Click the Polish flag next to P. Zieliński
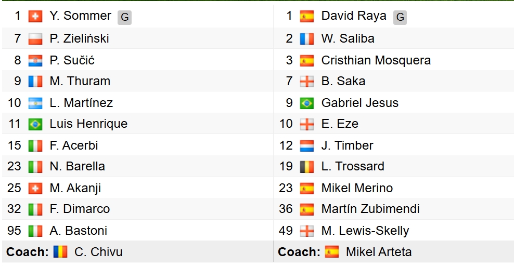Image resolution: width=514 pixels, height=267 pixels. coord(35,38)
